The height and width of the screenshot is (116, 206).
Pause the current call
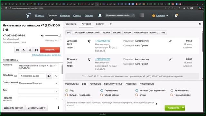(36, 50)
